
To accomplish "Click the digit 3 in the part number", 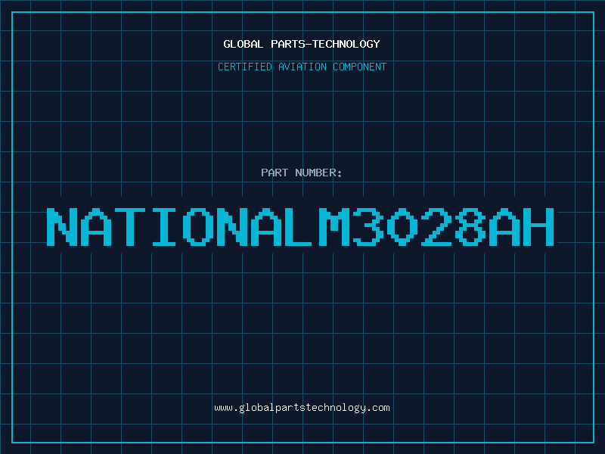I will point(368,227).
